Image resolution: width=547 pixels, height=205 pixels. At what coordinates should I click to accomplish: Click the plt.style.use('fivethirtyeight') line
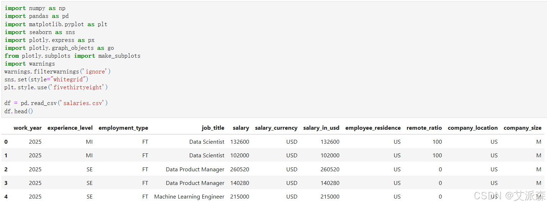56,87
